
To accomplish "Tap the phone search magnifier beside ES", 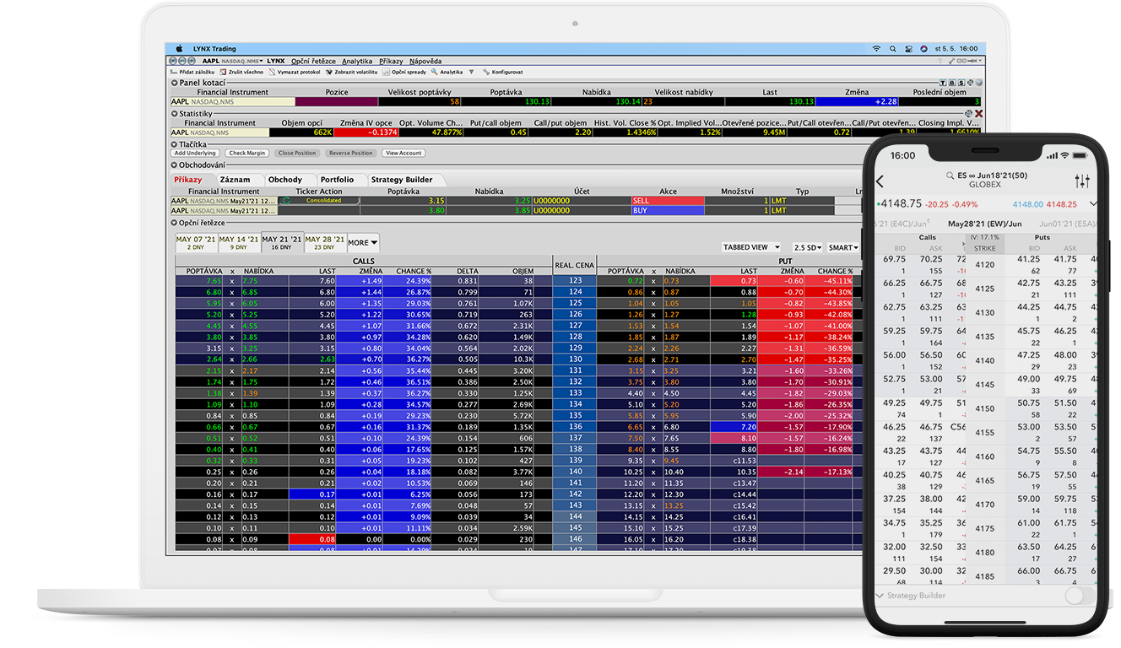I will coord(950,175).
